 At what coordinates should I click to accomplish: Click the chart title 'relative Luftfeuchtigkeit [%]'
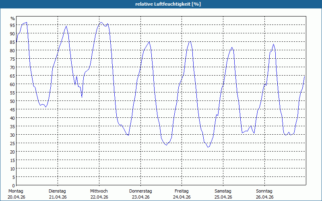168,4
